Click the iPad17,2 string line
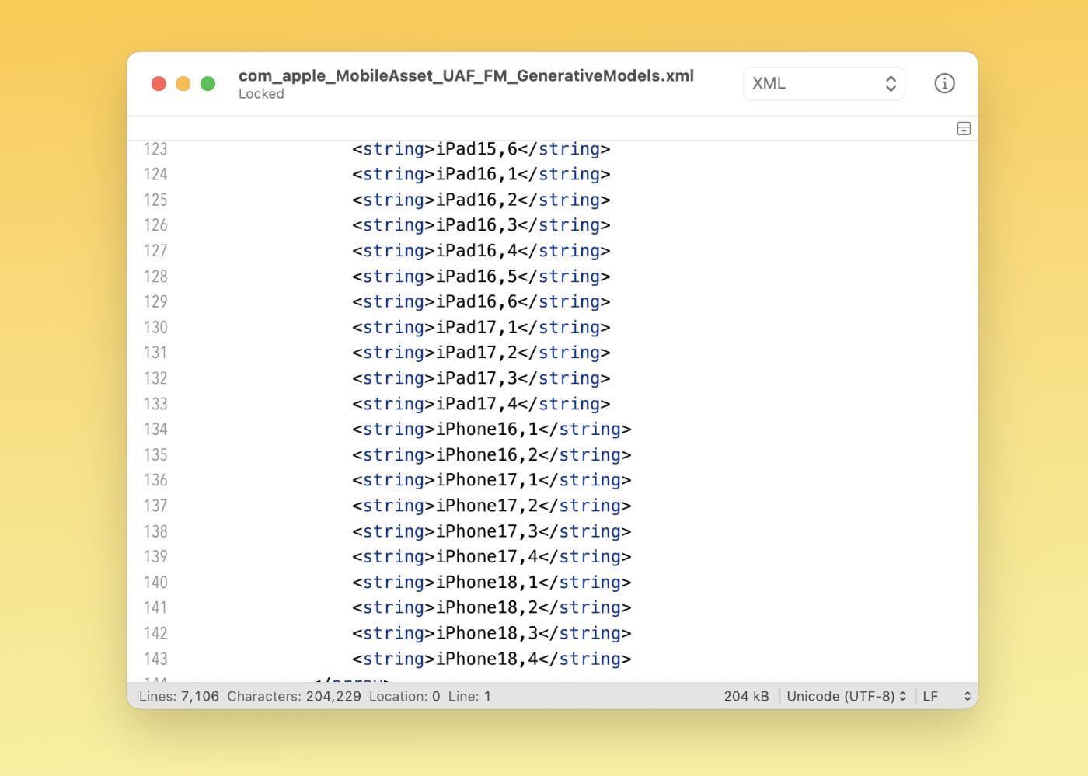1088x776 pixels. pos(481,353)
